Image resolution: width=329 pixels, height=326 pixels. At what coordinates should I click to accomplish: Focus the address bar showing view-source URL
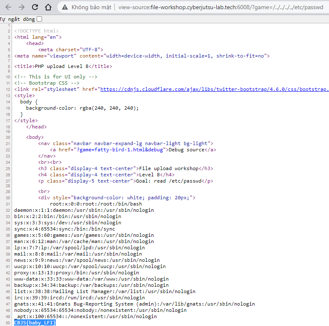[220, 8]
